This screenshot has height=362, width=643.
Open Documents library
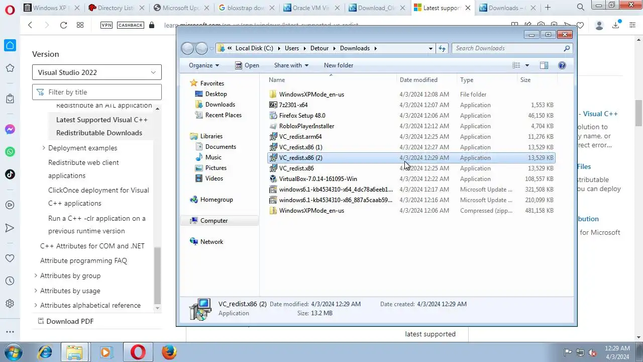coord(221,147)
